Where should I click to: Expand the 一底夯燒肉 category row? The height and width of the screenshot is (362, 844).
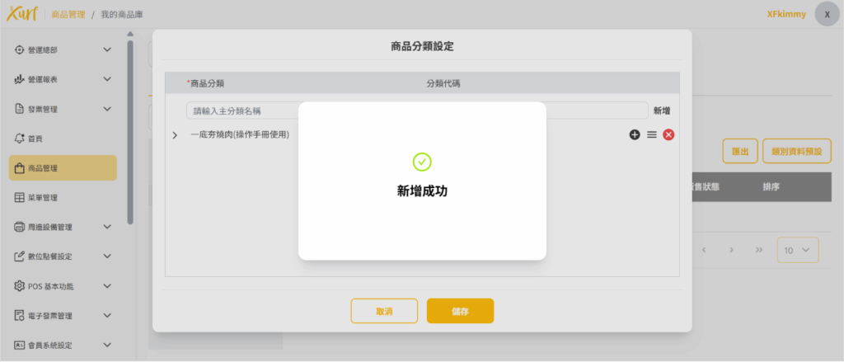tap(175, 134)
